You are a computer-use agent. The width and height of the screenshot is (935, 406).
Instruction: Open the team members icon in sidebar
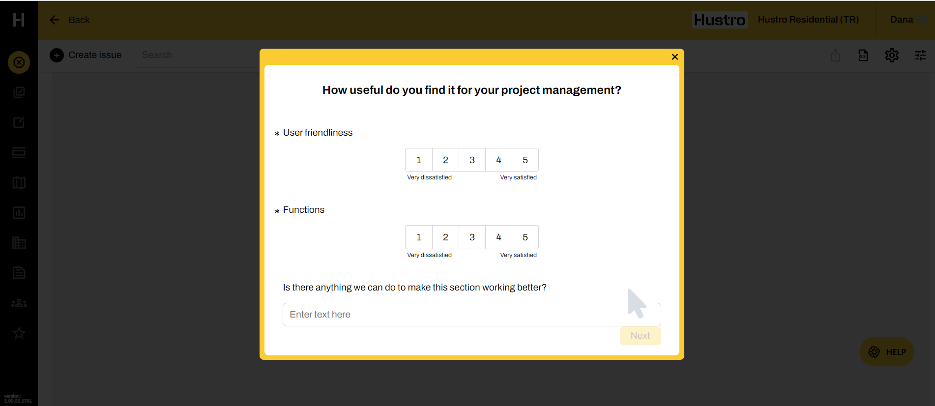(19, 303)
